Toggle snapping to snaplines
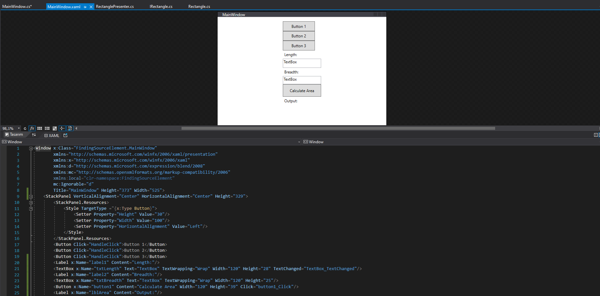 [x=62, y=128]
